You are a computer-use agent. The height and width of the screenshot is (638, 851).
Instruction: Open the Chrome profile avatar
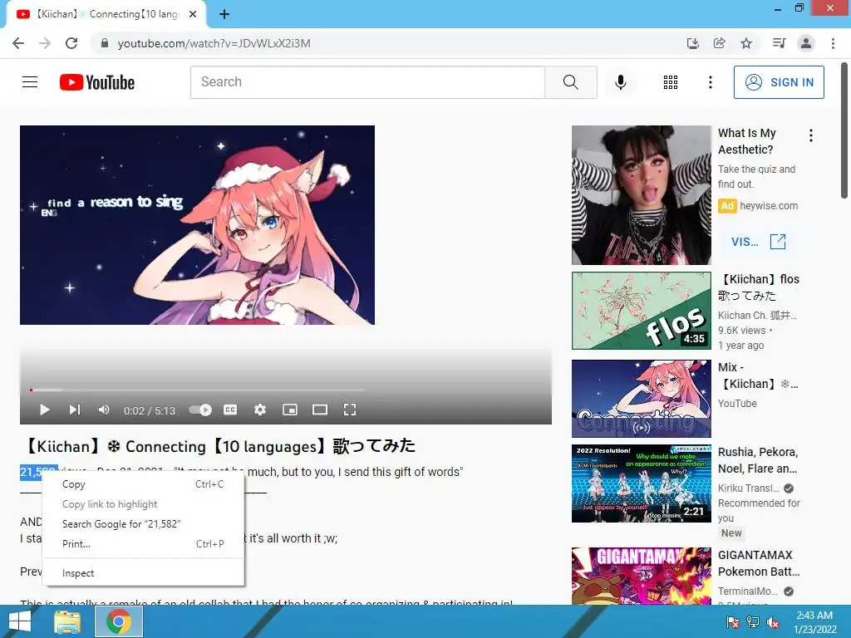point(806,43)
